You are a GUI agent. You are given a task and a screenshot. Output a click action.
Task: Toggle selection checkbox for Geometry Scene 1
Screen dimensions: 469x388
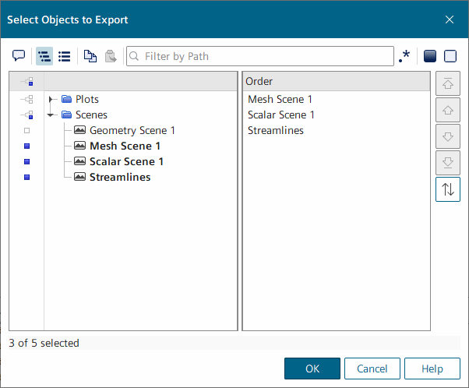pos(26,130)
